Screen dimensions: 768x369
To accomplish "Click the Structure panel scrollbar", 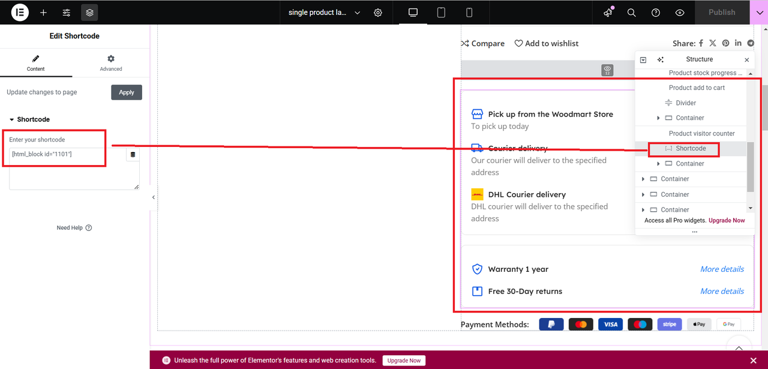I will pyautogui.click(x=750, y=167).
